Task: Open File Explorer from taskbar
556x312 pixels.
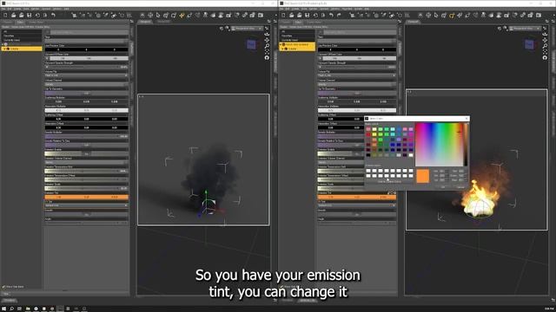Action: (x=28, y=309)
